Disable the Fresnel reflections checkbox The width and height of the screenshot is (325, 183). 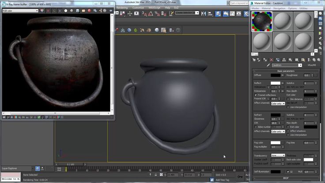pos(256,95)
